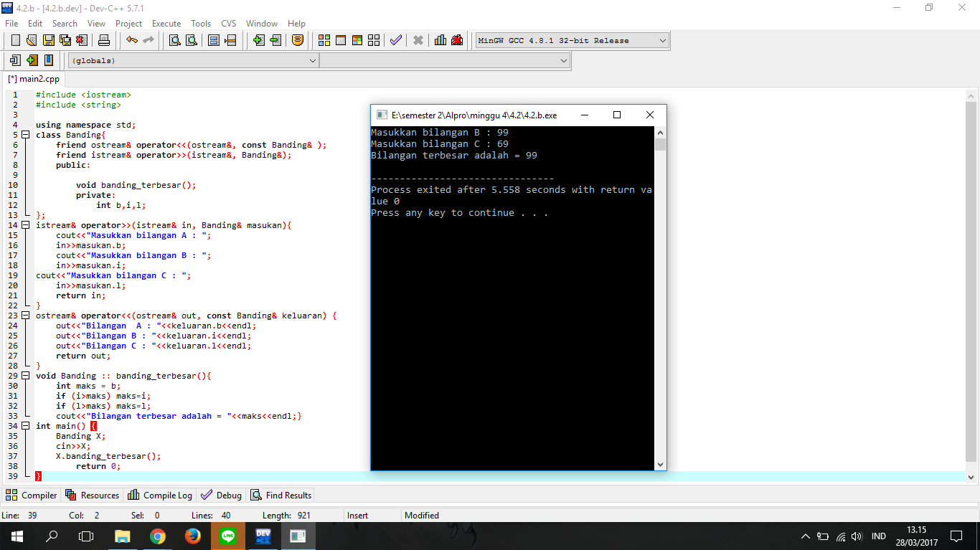Collapse the ostream operator<< fold at line 23

click(x=26, y=316)
